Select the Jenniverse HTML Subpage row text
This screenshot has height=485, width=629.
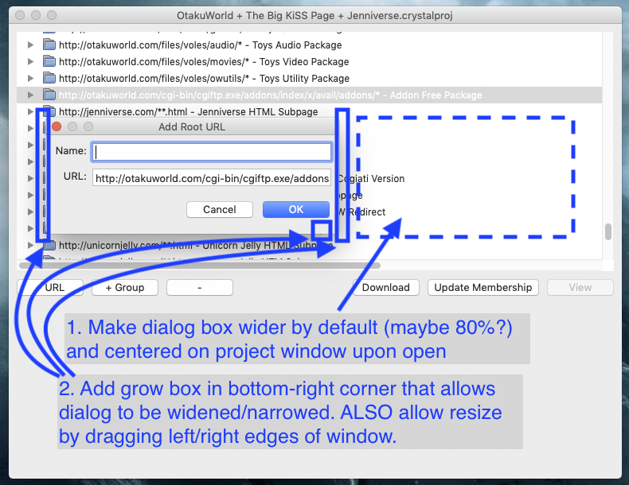pos(188,112)
